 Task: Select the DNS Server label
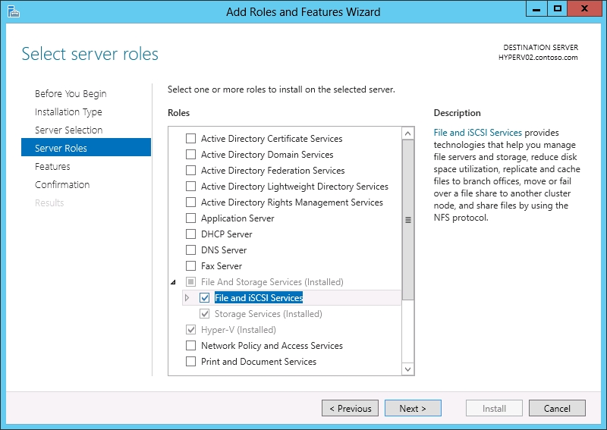[x=224, y=250]
